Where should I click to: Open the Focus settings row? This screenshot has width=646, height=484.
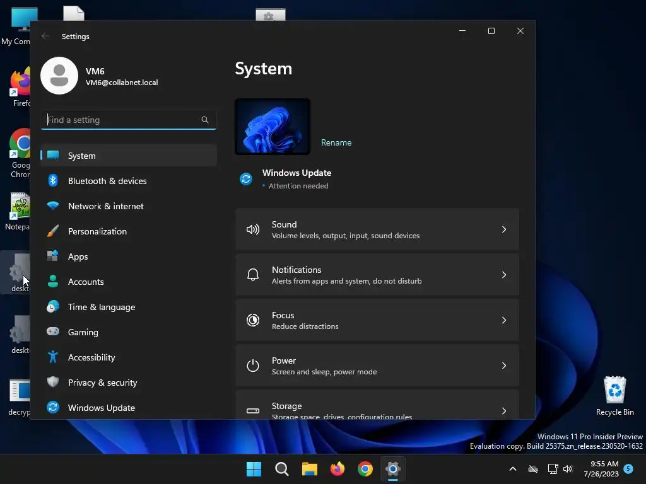click(377, 320)
